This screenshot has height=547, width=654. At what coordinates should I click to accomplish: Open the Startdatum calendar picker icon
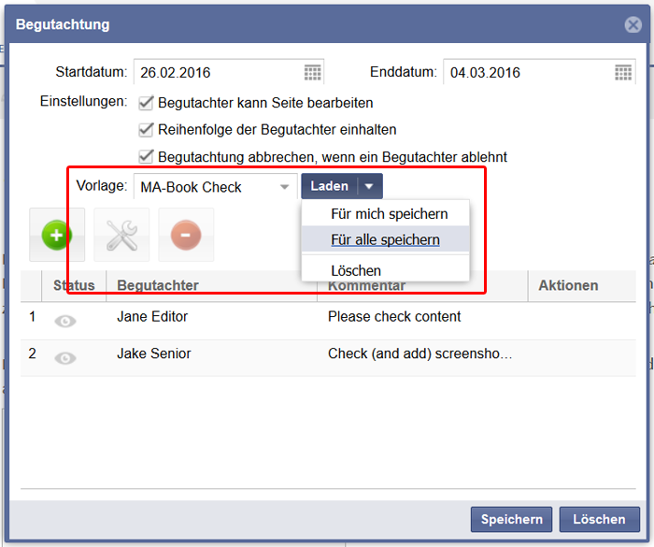pos(313,73)
